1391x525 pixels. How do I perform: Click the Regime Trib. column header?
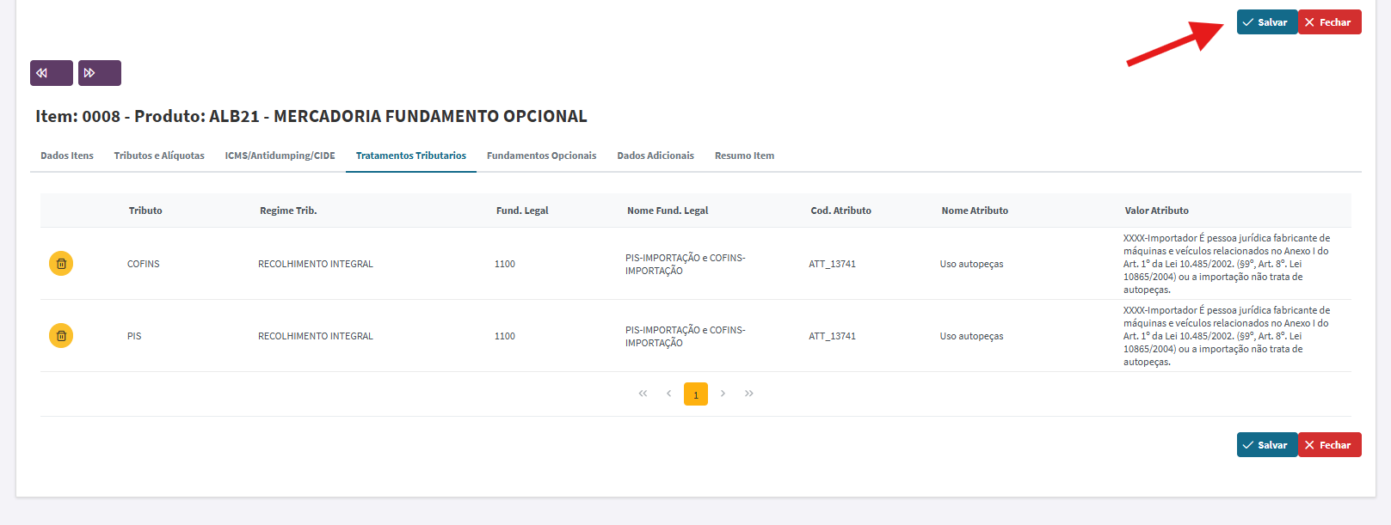288,211
